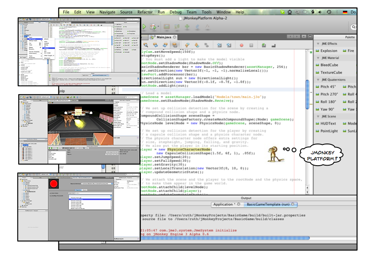Click the Find Selection magnifier icon

tap(146, 44)
